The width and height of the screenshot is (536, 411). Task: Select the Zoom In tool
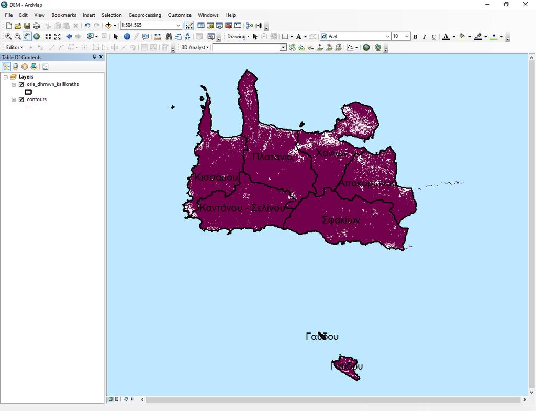8,36
